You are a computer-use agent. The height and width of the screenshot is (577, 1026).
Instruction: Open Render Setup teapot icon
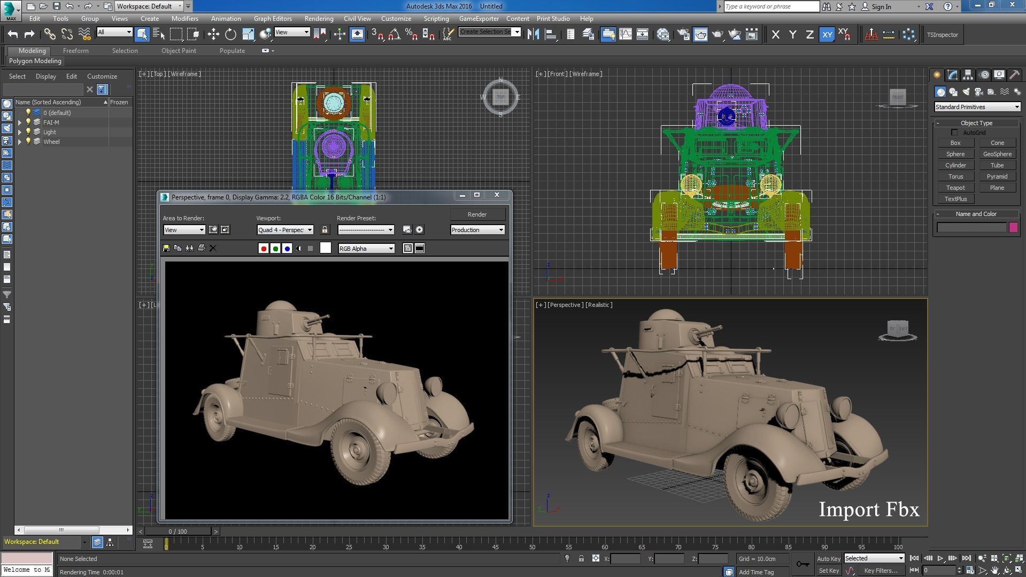[683, 35]
